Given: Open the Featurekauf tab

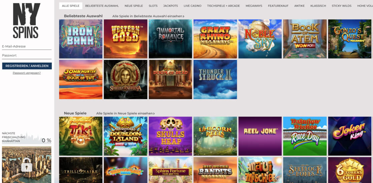Looking at the screenshot, I should [278, 6].
